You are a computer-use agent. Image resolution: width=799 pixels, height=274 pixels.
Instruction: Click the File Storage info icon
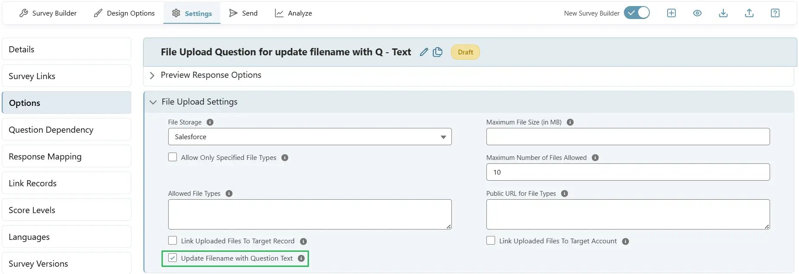[210, 122]
